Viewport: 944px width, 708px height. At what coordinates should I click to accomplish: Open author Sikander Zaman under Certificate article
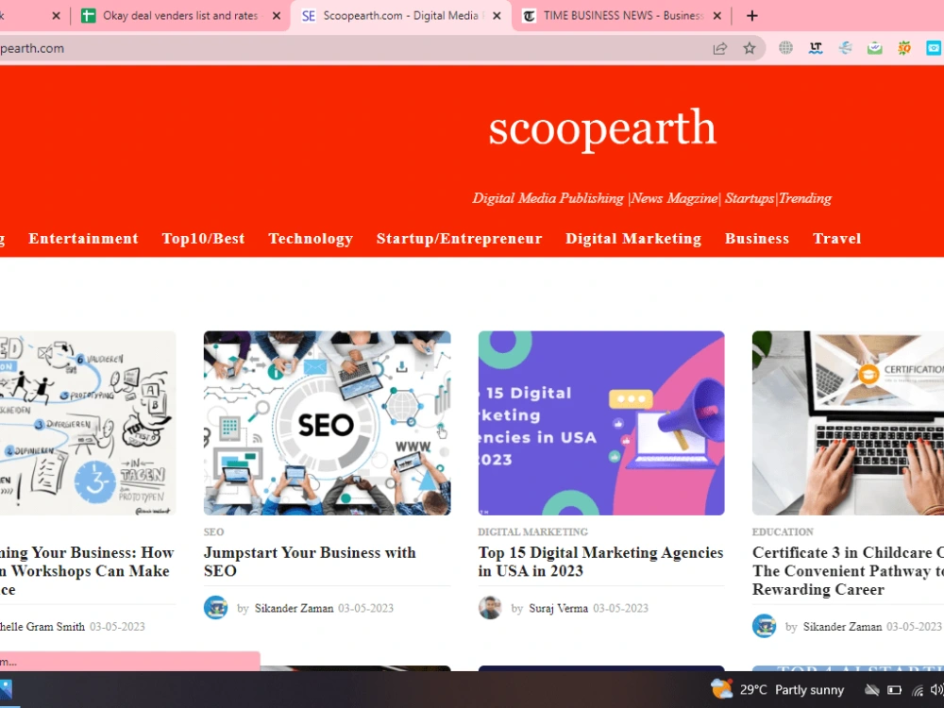842,627
